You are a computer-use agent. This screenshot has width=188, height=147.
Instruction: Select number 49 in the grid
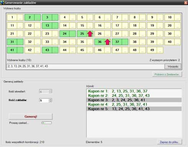coord(152,50)
